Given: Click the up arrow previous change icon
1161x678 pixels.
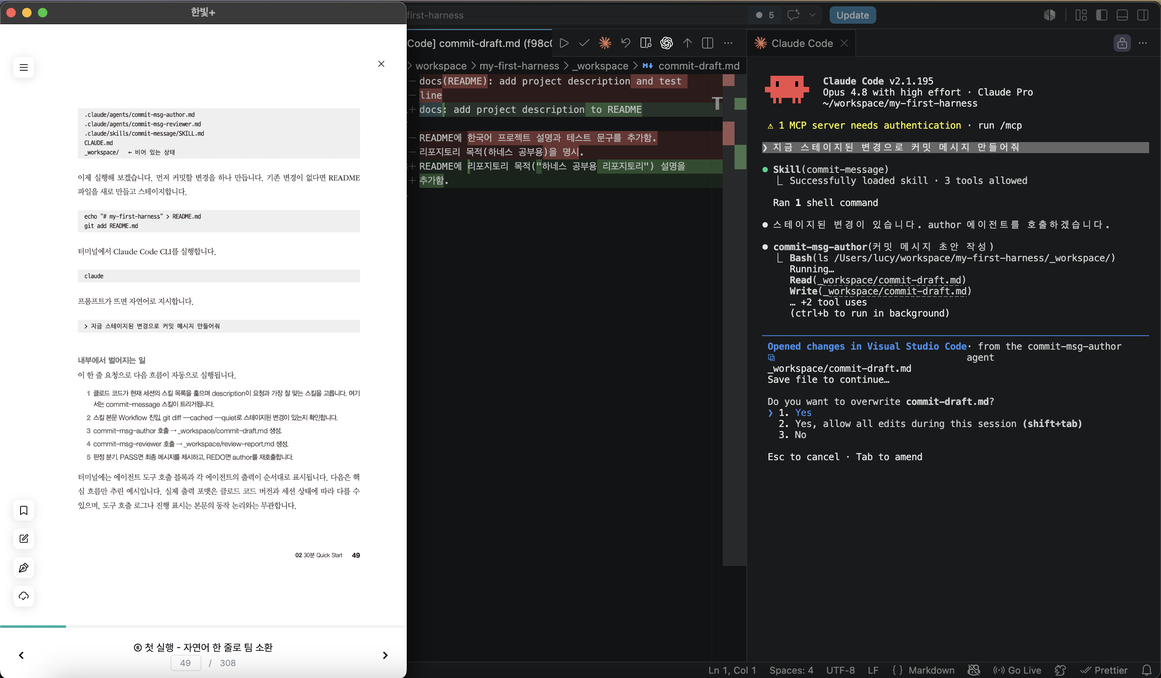Looking at the screenshot, I should point(688,43).
